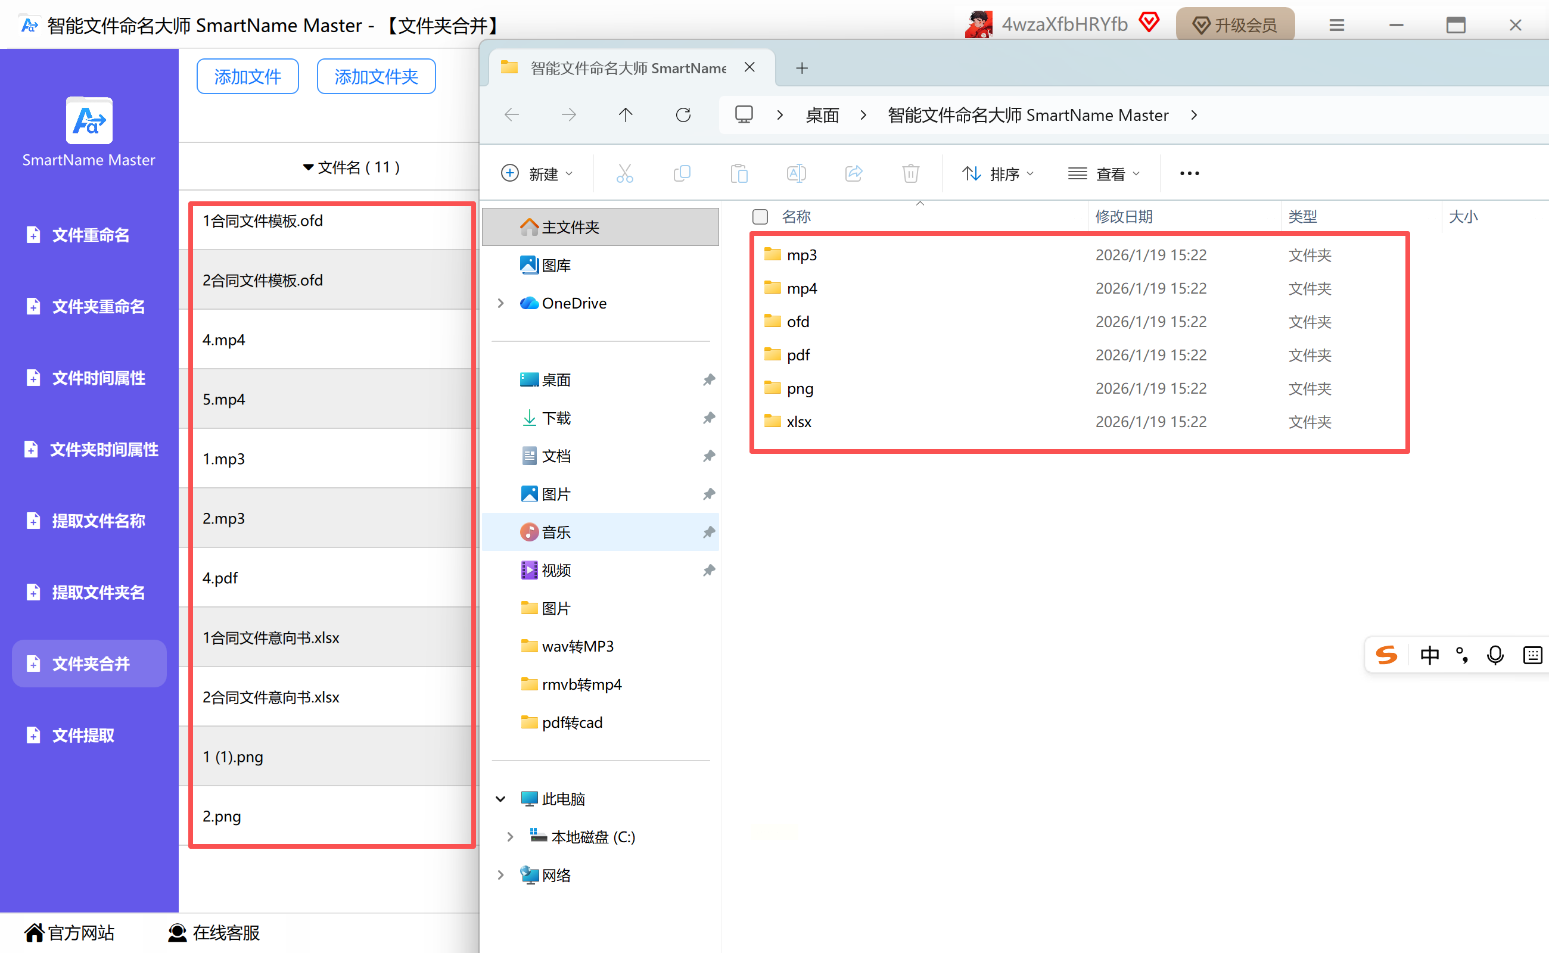Open the 文件提取 sidebar item
The image size is (1549, 953).
tap(83, 735)
